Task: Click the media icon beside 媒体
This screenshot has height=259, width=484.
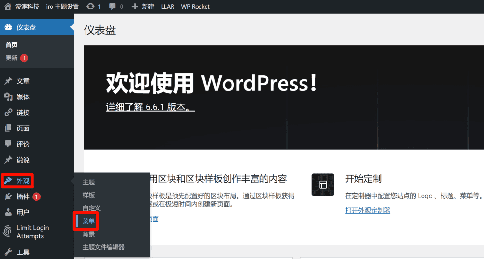Action: click(9, 96)
